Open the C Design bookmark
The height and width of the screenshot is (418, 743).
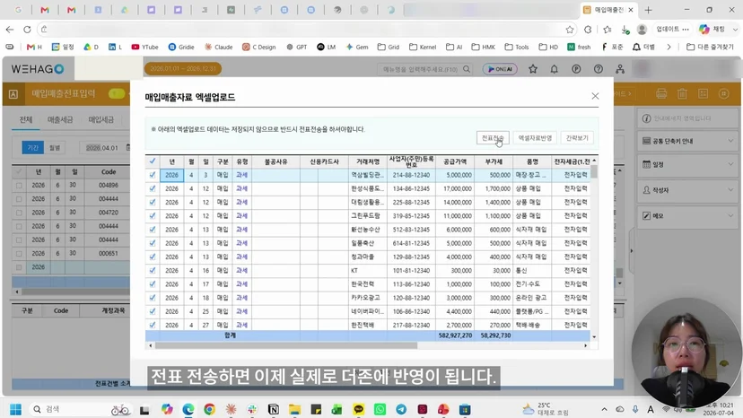coord(258,47)
